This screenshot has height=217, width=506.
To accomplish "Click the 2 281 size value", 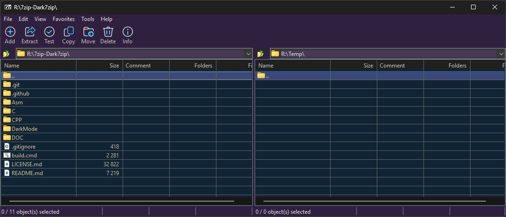I will click(112, 155).
